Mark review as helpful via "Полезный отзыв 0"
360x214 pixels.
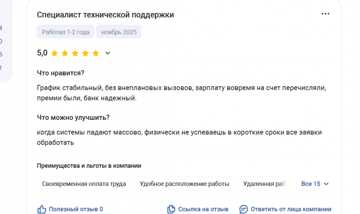click(x=75, y=209)
